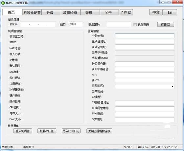This screenshot has width=184, height=151.
Task: Click the 备升级服务器 input field
Action: point(145,69)
